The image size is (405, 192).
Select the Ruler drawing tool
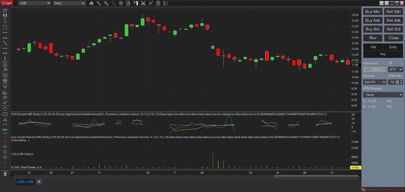[x=5, y=10]
